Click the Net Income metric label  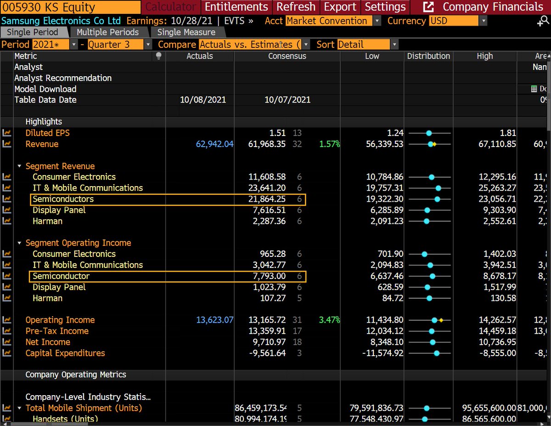[48, 342]
